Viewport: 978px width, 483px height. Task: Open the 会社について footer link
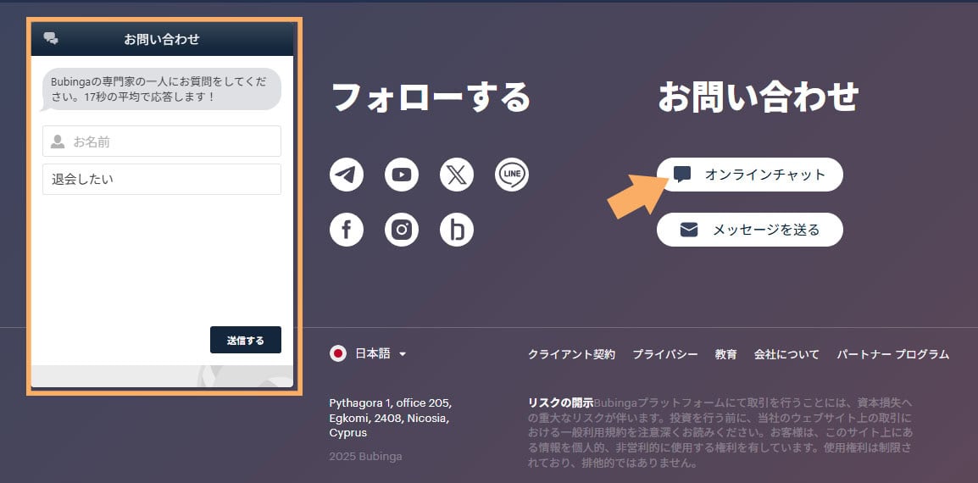(x=786, y=354)
